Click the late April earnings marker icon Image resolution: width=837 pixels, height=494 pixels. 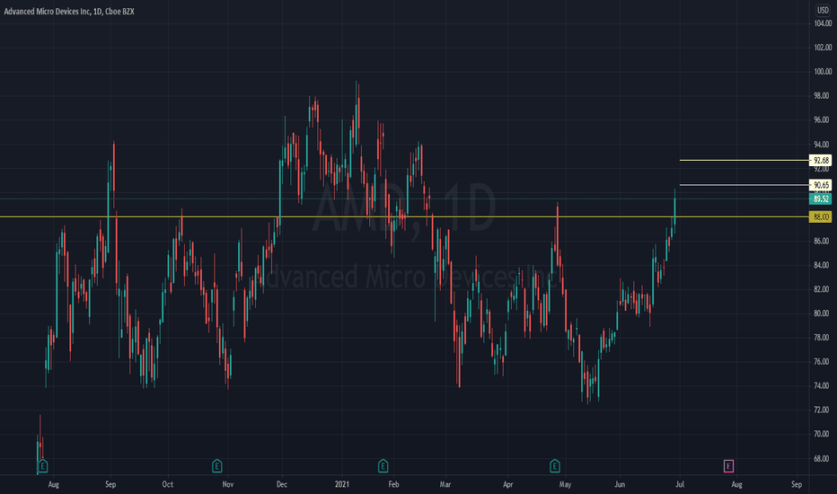(555, 466)
